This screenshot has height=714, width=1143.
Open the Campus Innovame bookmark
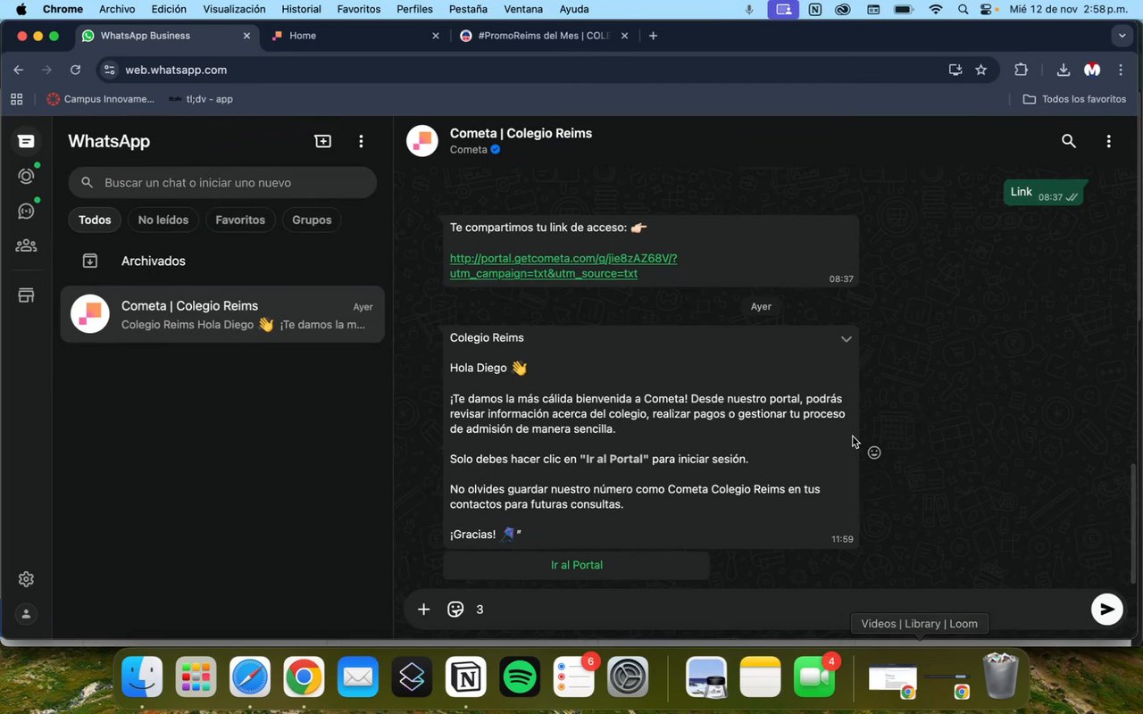tap(101, 99)
